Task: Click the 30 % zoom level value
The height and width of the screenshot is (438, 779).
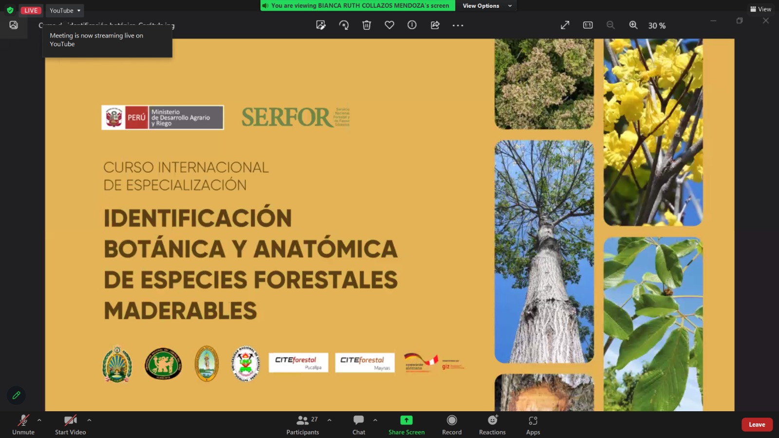Action: pos(657,26)
